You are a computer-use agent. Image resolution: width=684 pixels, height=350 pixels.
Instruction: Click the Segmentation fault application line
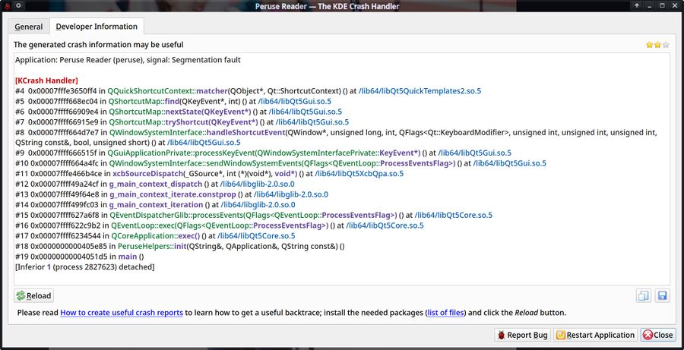pyautogui.click(x=128, y=60)
